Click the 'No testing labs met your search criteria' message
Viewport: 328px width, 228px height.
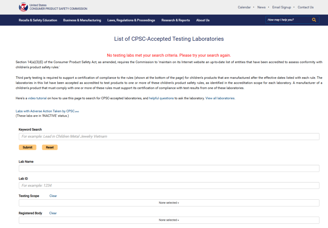[x=169, y=55]
